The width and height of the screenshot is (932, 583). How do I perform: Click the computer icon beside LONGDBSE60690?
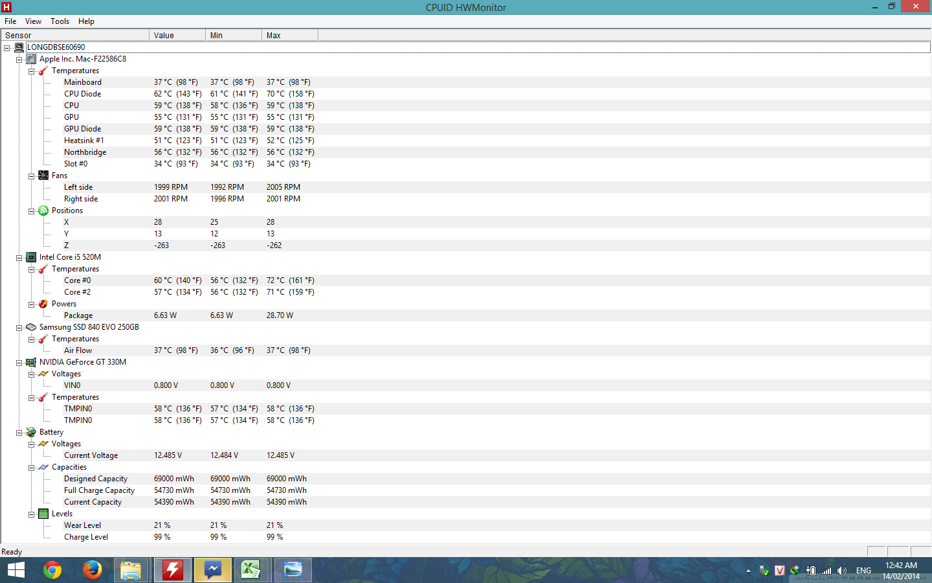click(19, 47)
